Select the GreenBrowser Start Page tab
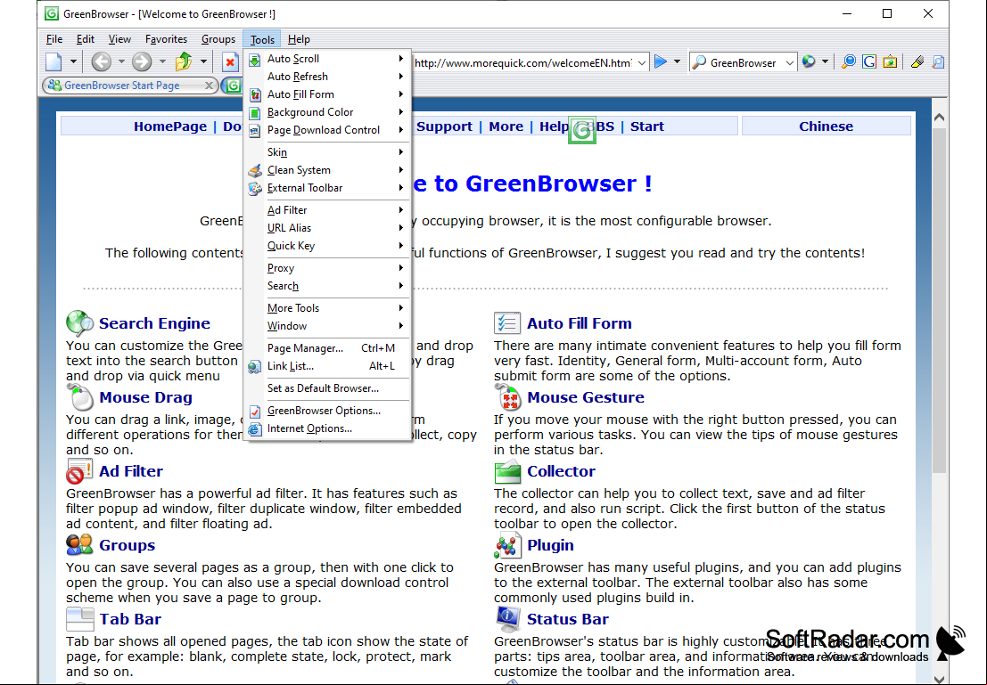987x685 pixels. click(129, 85)
